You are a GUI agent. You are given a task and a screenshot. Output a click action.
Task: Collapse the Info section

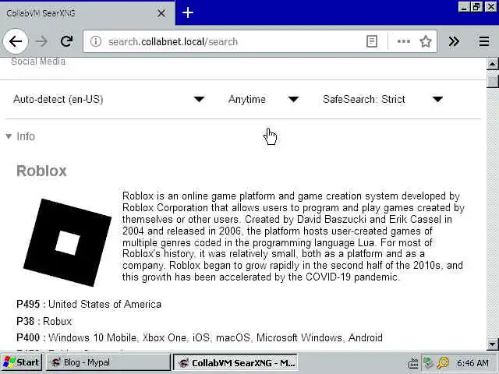point(20,136)
